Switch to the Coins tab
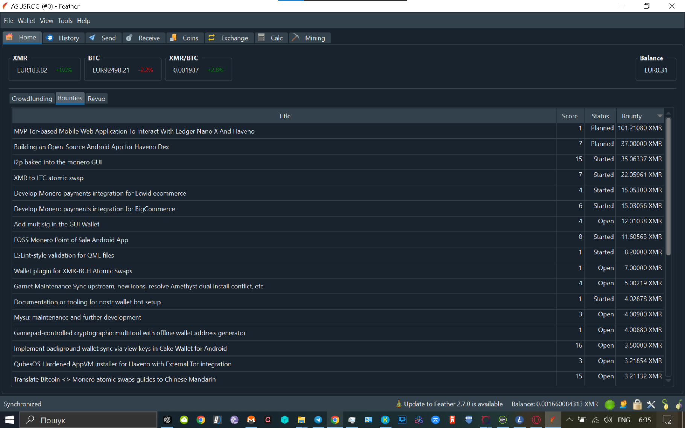 (185, 38)
